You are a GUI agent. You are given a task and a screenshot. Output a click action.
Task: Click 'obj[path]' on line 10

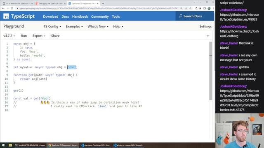[x=40, y=79]
